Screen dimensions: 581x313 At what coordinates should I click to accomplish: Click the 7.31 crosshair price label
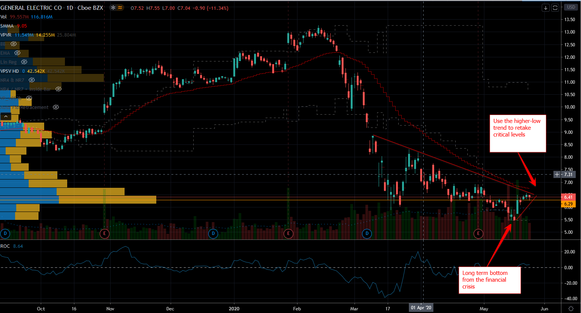[568, 174]
